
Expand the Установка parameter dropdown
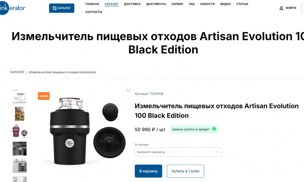pyautogui.click(x=178, y=152)
